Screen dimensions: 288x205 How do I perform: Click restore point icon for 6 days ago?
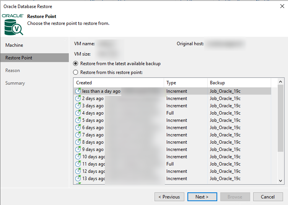(78, 127)
